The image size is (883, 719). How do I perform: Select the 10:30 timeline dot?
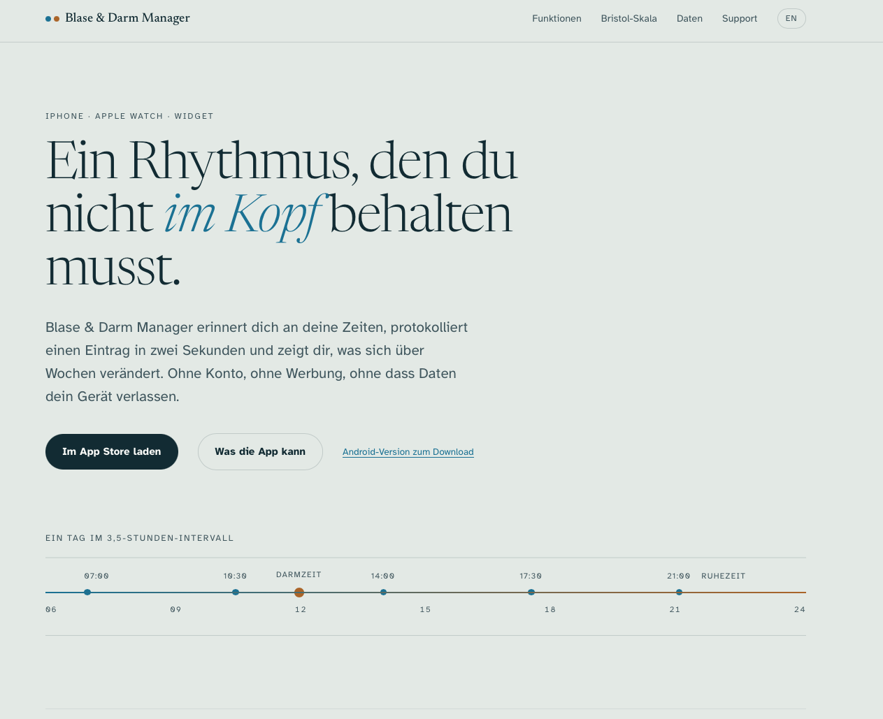coord(236,593)
